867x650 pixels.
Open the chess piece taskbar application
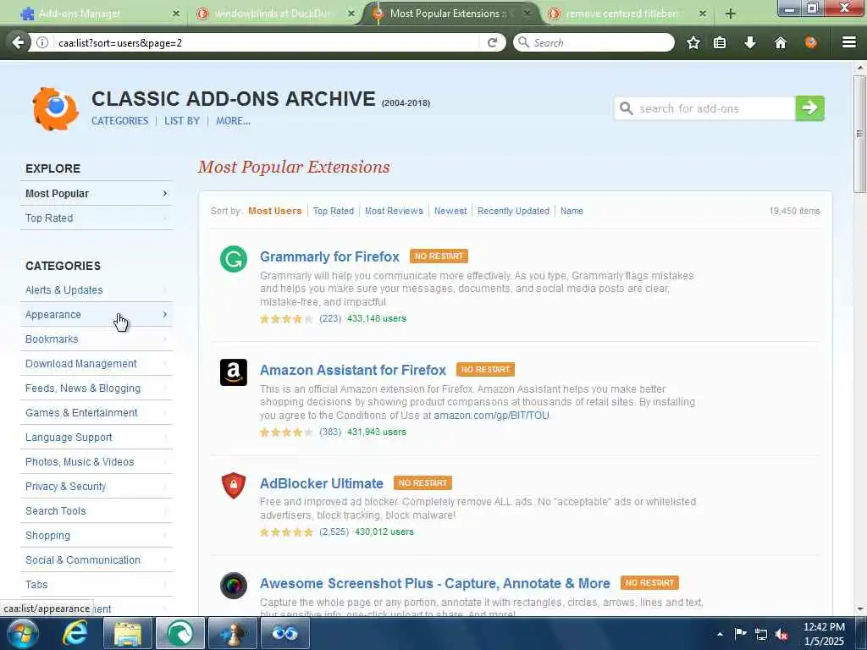232,633
